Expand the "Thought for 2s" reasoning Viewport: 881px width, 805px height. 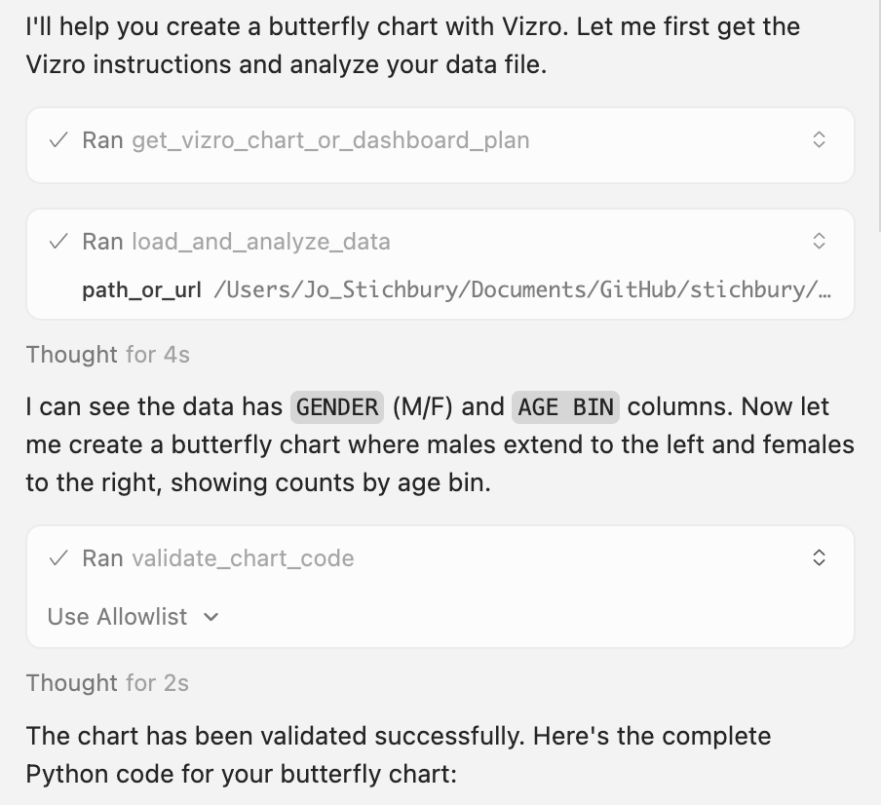pyautogui.click(x=107, y=683)
